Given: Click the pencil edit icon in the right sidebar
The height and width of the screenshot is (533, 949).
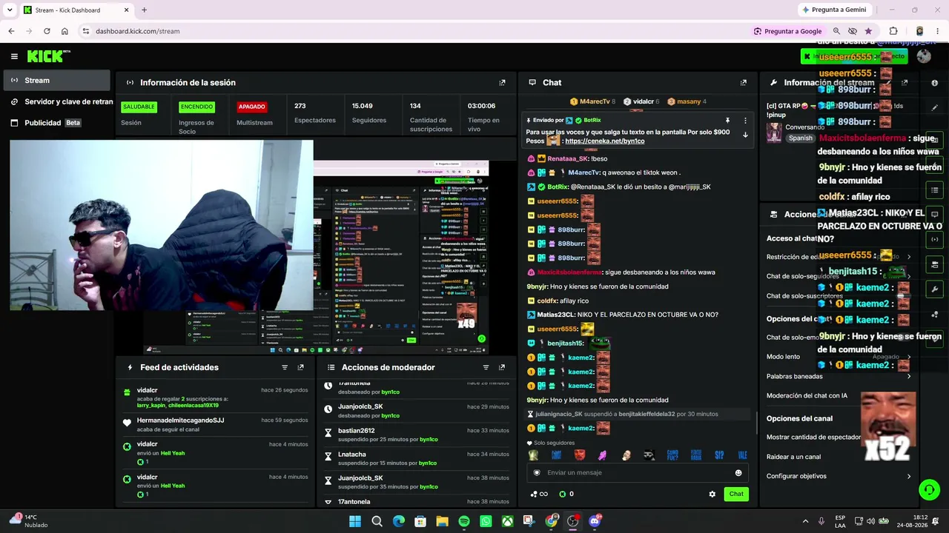Looking at the screenshot, I should [934, 107].
